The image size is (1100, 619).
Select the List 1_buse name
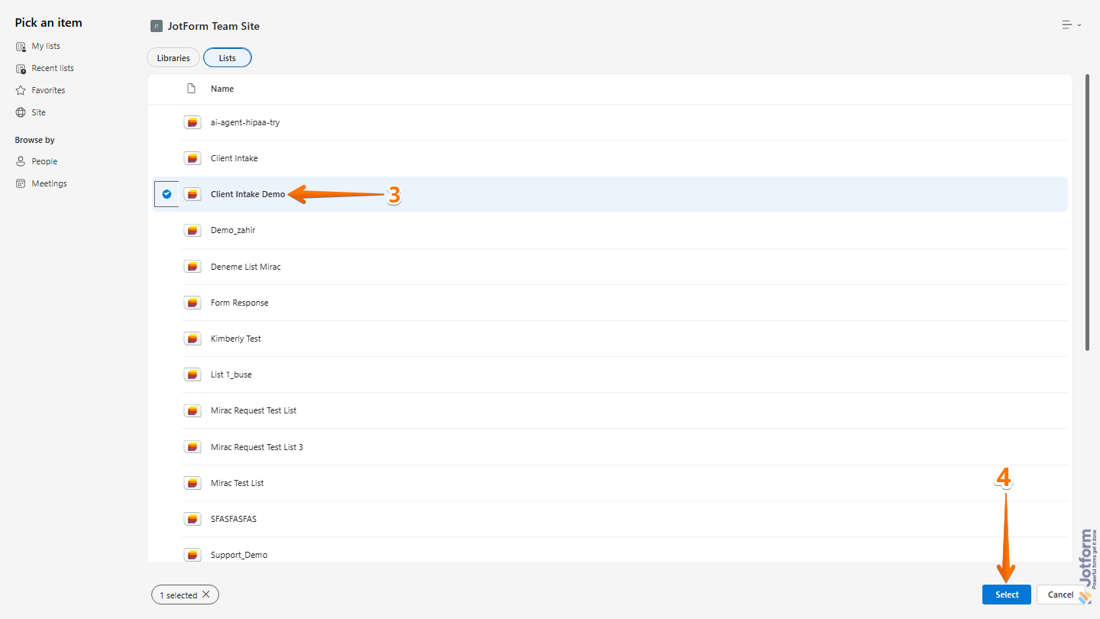(x=231, y=374)
